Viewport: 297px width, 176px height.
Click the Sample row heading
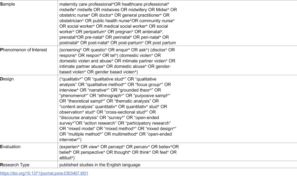[8, 4]
